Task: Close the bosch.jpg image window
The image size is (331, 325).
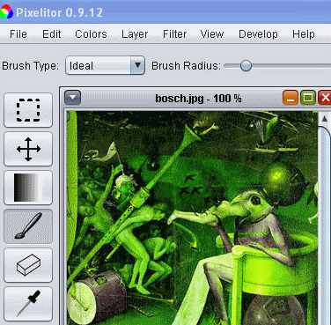Action: point(325,98)
